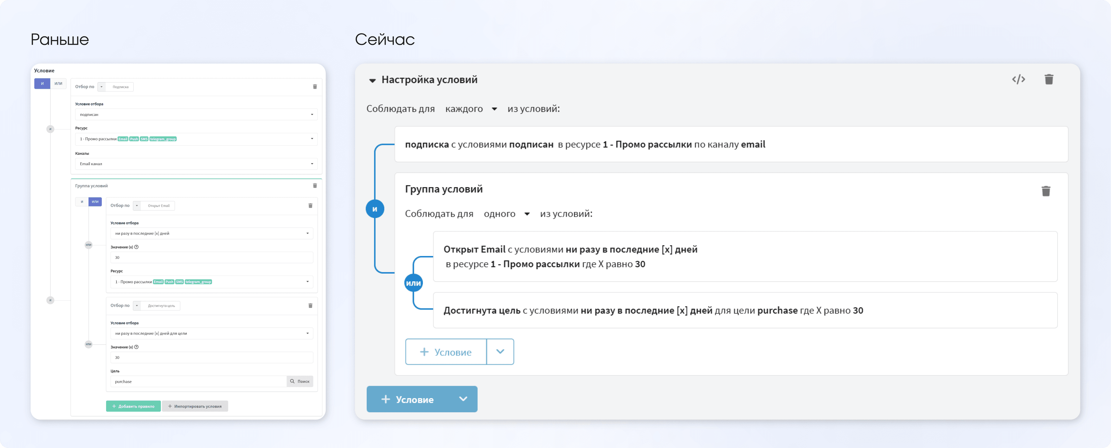
Task: Switch group operator to И
Action: point(82,201)
